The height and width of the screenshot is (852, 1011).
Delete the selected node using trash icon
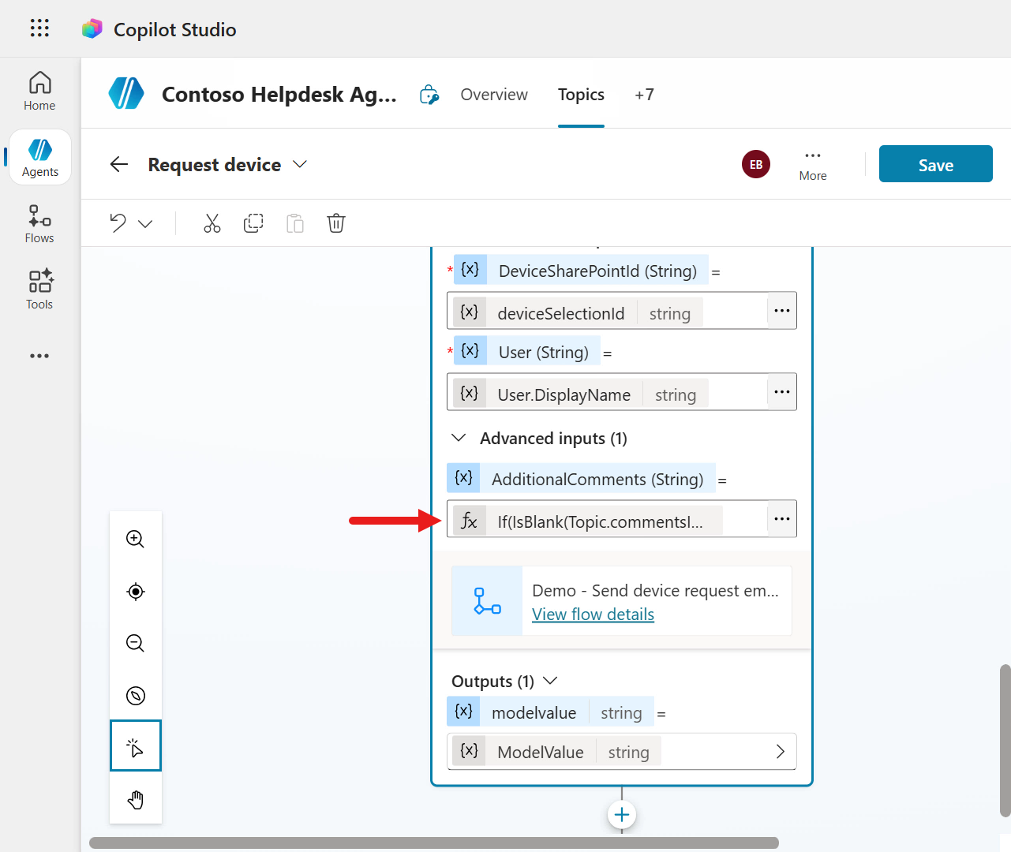pos(336,223)
